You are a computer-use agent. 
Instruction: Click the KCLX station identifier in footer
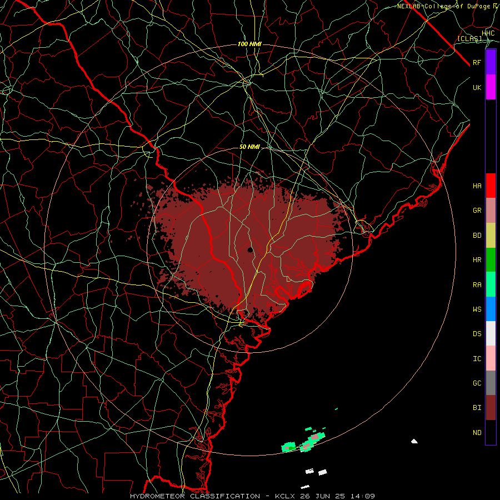coord(286,496)
